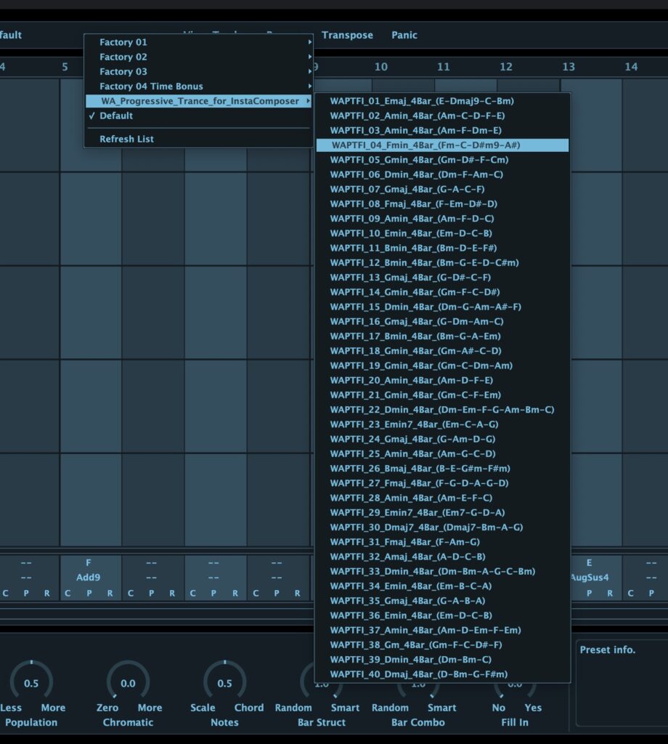Click the Chromatic knob
Screen dimensions: 668x744
[x=128, y=682]
